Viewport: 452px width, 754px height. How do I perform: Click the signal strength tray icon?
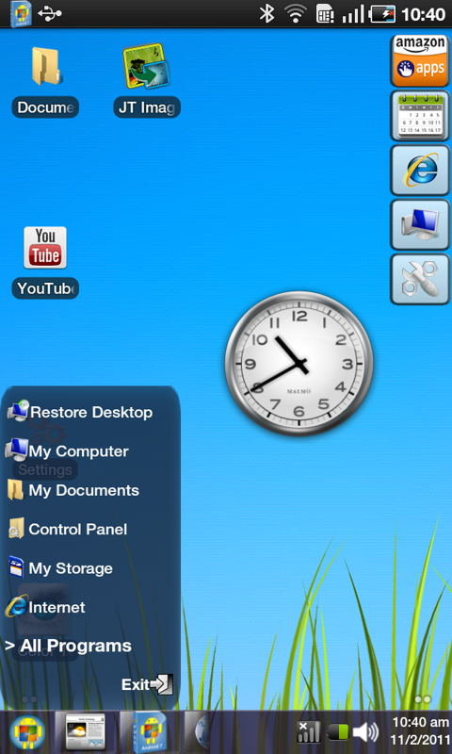point(308,732)
